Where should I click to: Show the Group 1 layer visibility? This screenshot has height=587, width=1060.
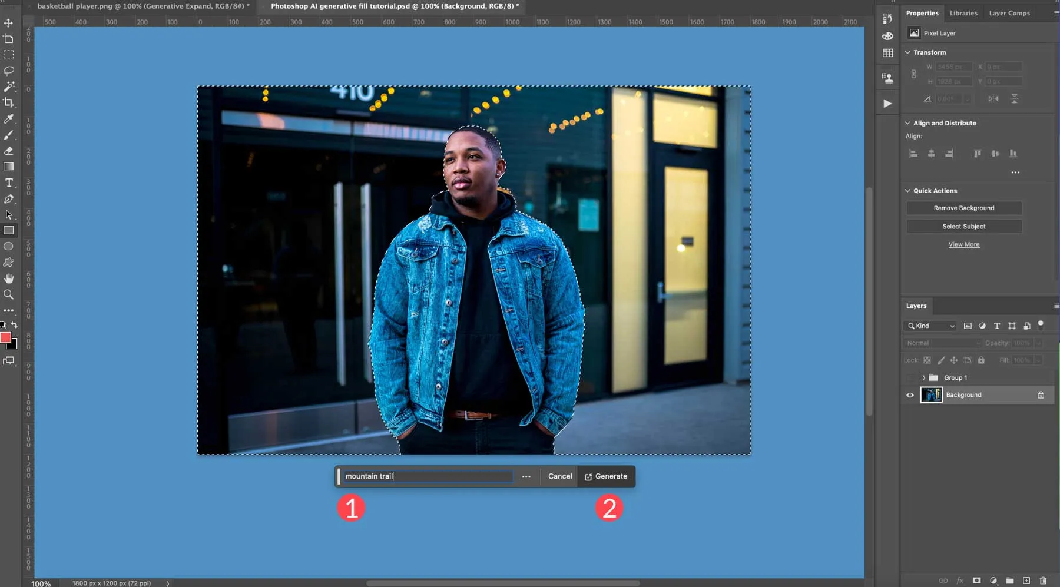[x=910, y=378]
